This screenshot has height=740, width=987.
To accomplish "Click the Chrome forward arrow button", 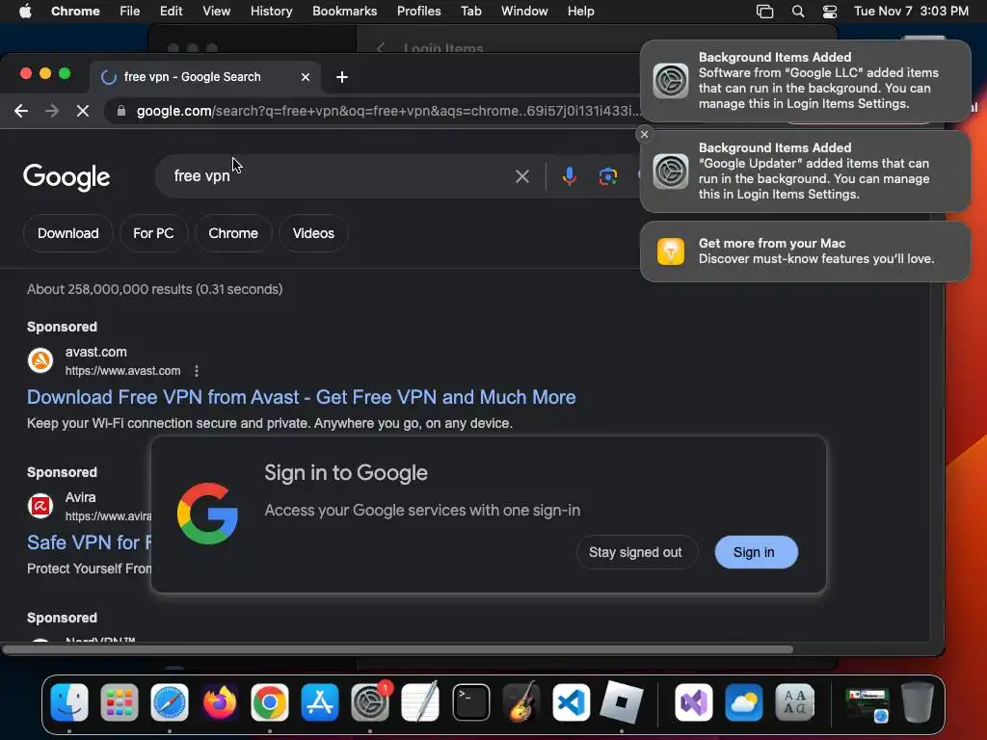I will [52, 112].
